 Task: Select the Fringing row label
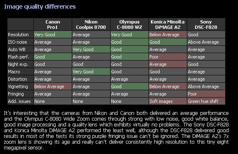(20, 94)
